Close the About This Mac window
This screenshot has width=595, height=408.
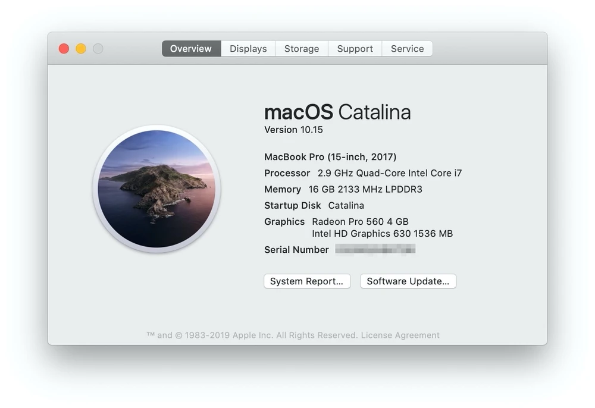(64, 49)
